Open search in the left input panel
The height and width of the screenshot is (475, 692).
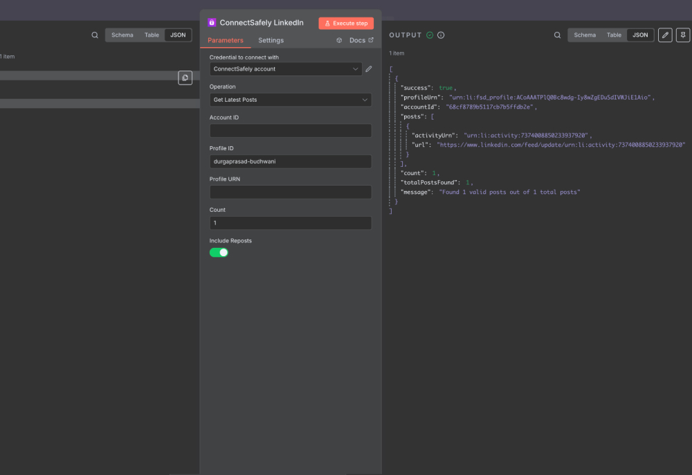point(94,34)
